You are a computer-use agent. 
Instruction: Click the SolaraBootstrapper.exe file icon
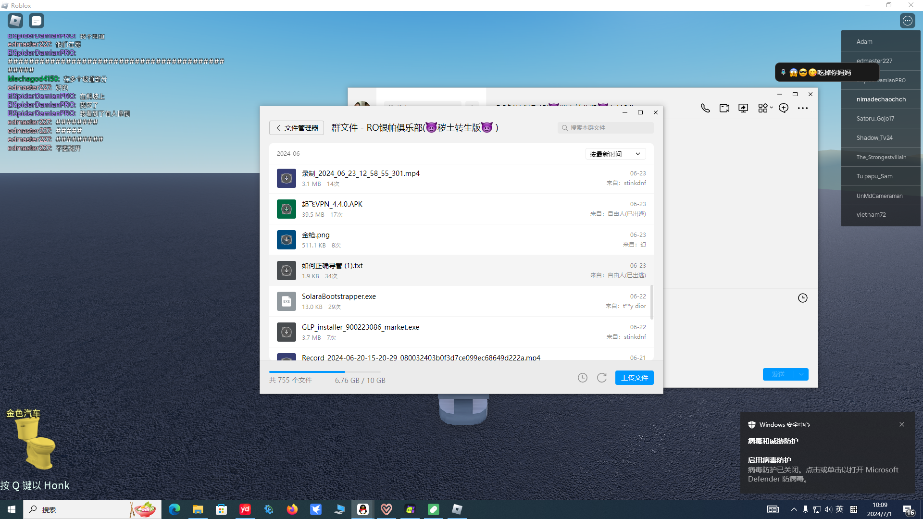point(287,301)
